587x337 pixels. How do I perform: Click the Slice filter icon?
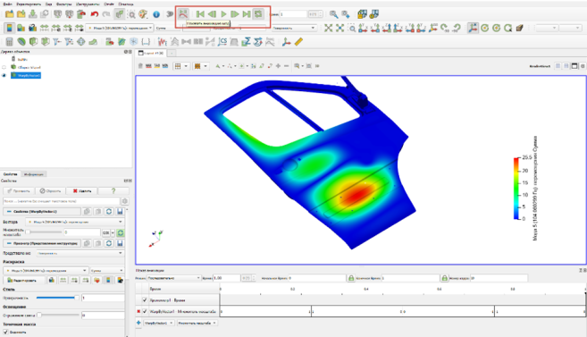pyautogui.click(x=46, y=42)
